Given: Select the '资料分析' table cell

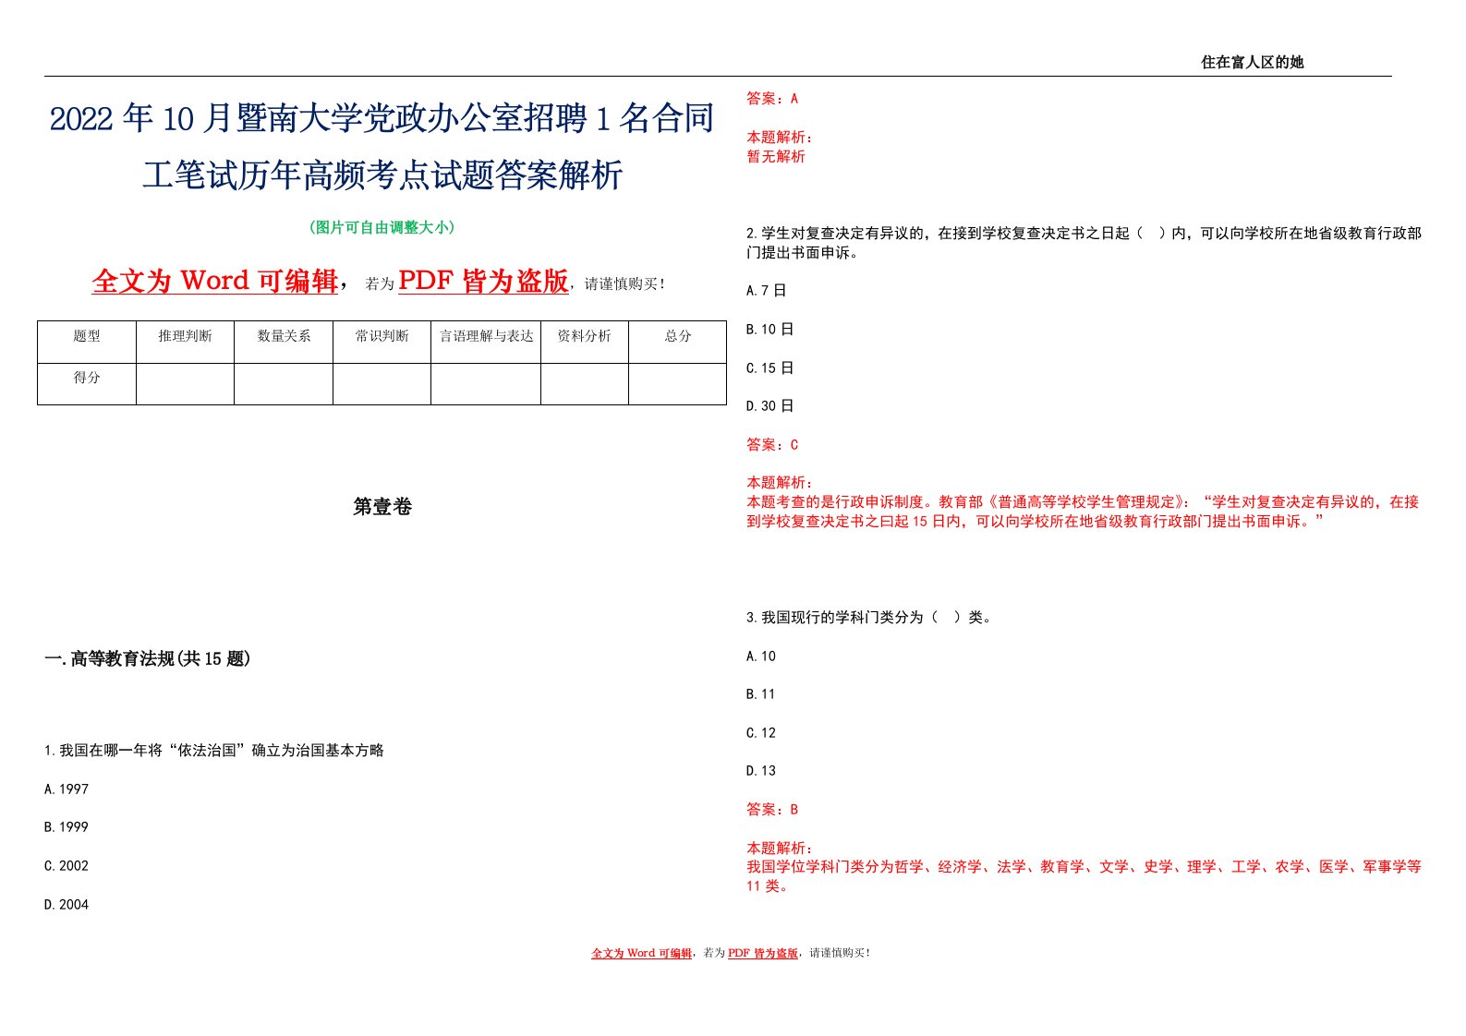Looking at the screenshot, I should (585, 341).
